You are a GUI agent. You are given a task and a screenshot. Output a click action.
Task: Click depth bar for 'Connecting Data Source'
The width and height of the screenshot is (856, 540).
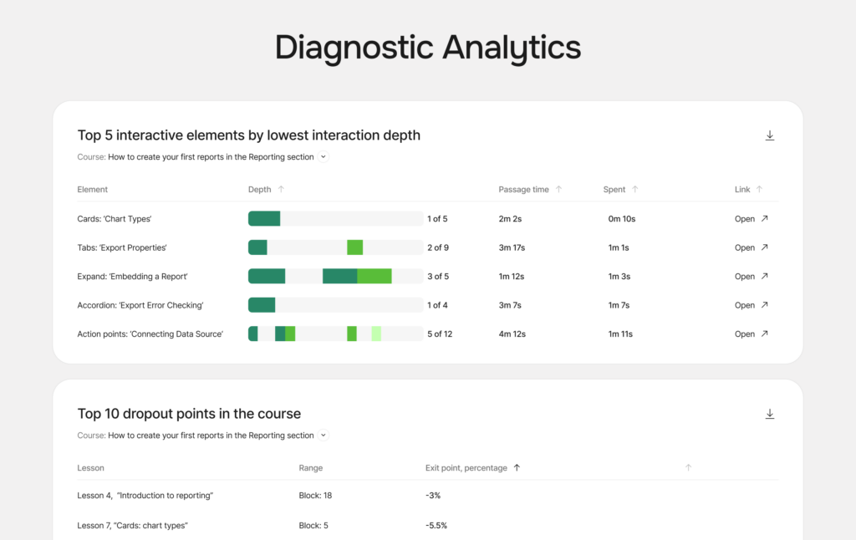[335, 334]
